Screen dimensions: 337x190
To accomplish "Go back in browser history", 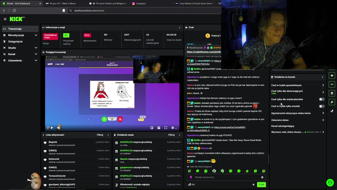I will (4, 11).
